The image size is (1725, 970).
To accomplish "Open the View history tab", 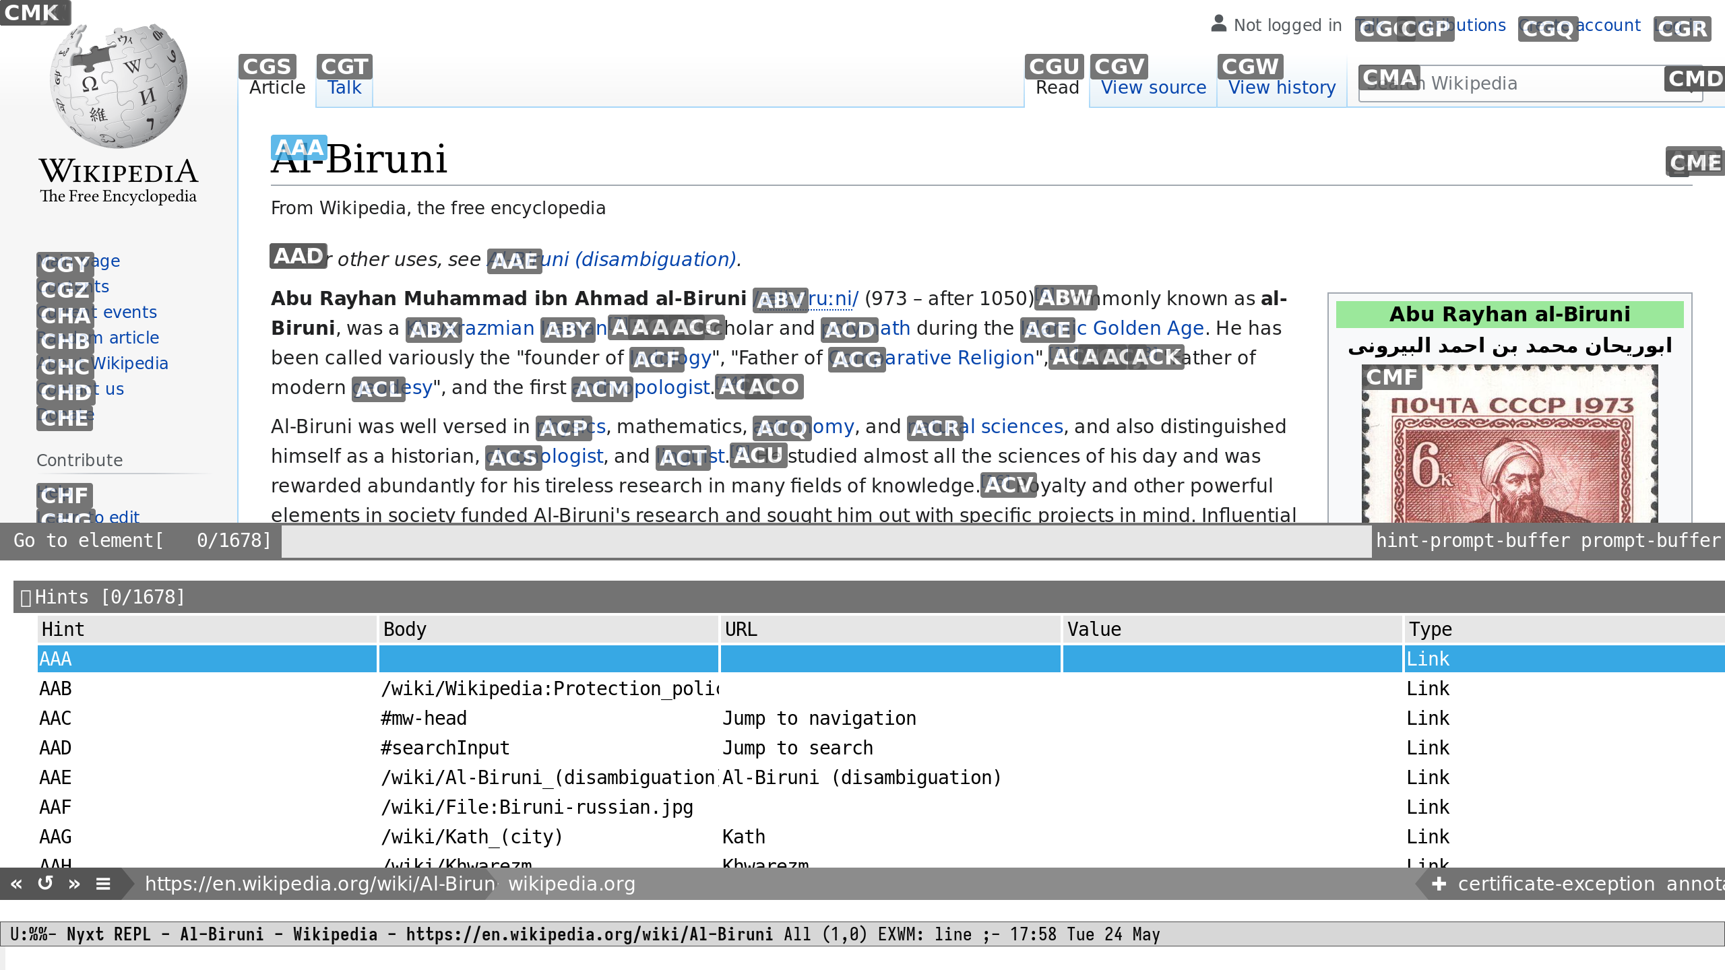I will pyautogui.click(x=1282, y=88).
